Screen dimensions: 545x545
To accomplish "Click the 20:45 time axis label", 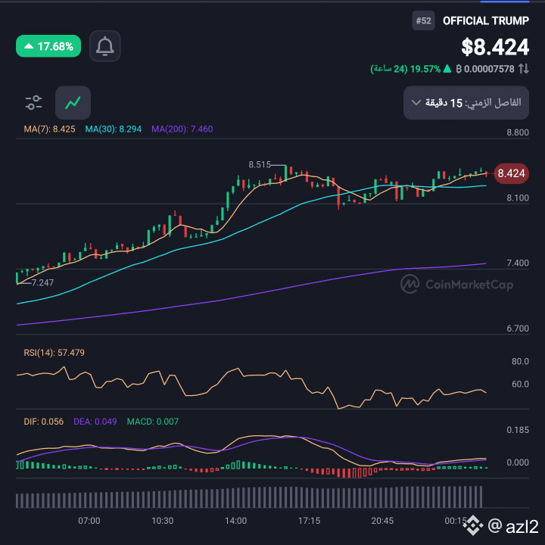I will 382,520.
